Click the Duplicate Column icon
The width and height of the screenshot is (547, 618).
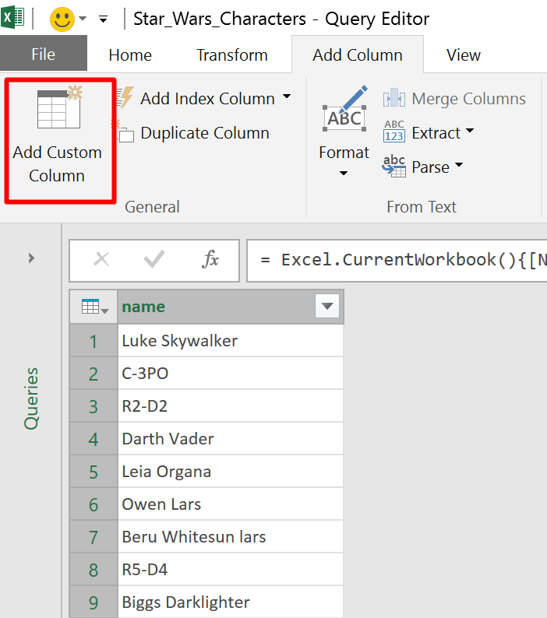click(123, 132)
